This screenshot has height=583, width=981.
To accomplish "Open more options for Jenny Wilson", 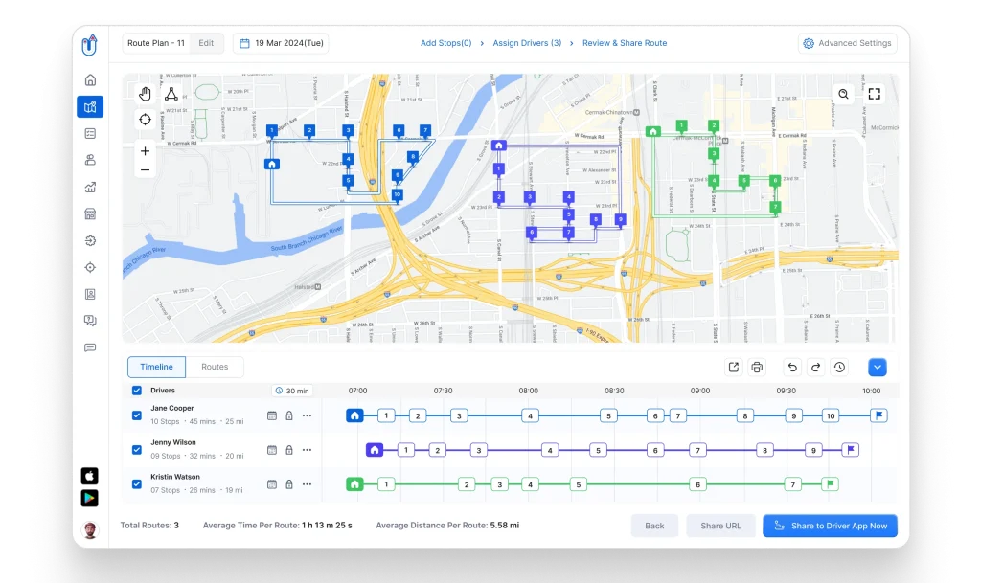I will pos(307,450).
